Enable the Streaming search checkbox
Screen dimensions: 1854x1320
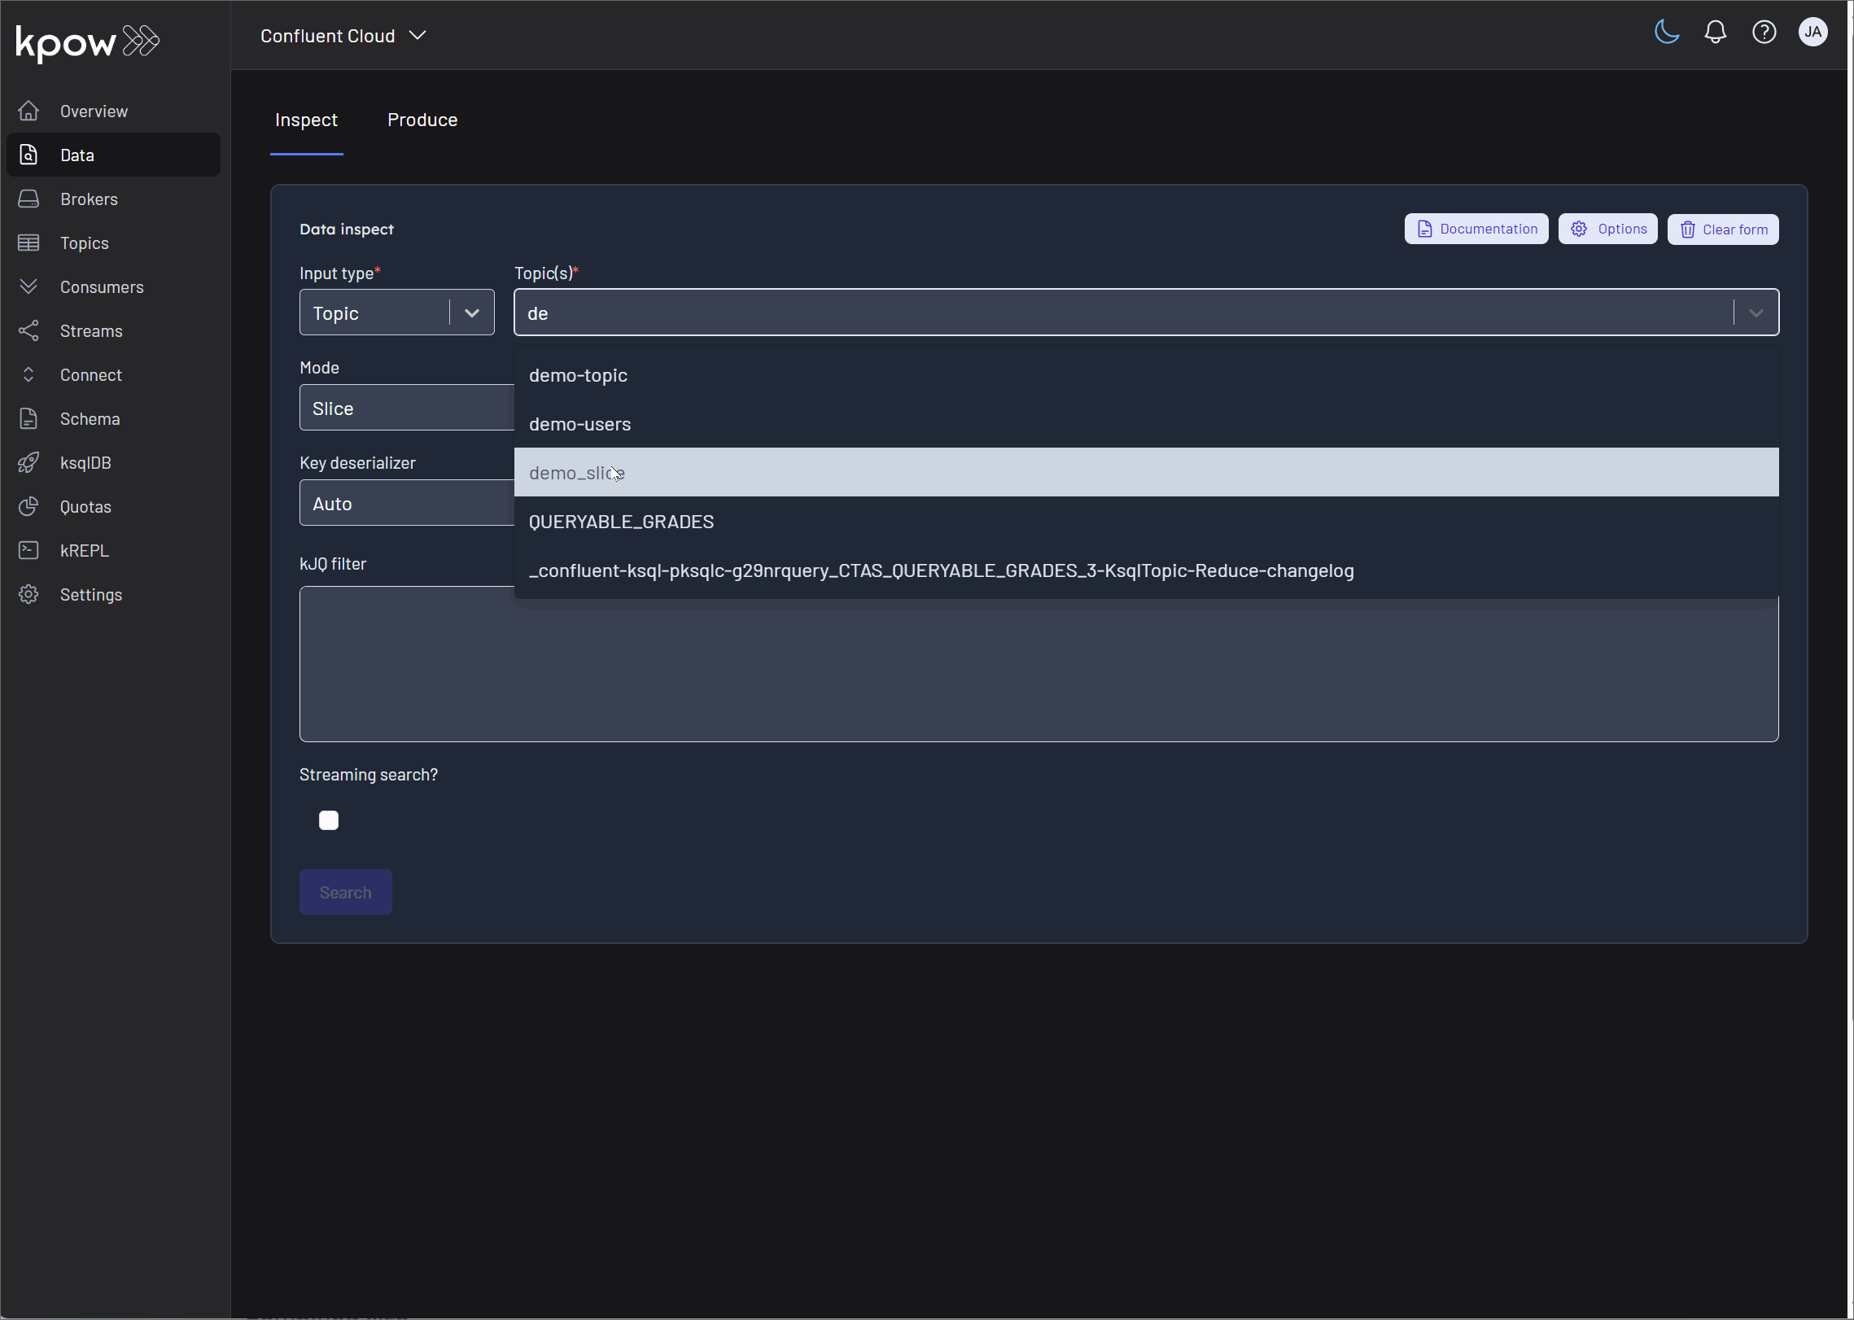click(328, 820)
